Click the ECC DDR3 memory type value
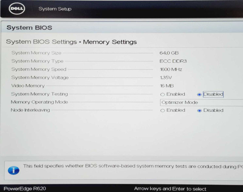Image resolution: width=243 pixels, height=192 pixels. (x=173, y=61)
